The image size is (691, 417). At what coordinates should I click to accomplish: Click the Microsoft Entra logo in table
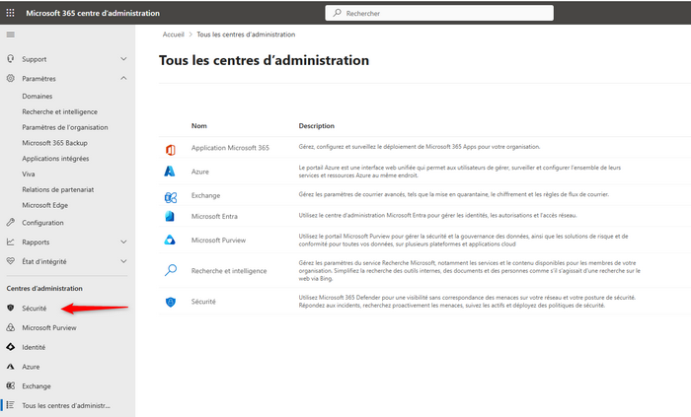click(170, 216)
